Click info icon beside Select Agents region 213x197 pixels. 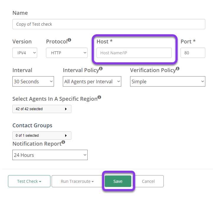(99, 97)
